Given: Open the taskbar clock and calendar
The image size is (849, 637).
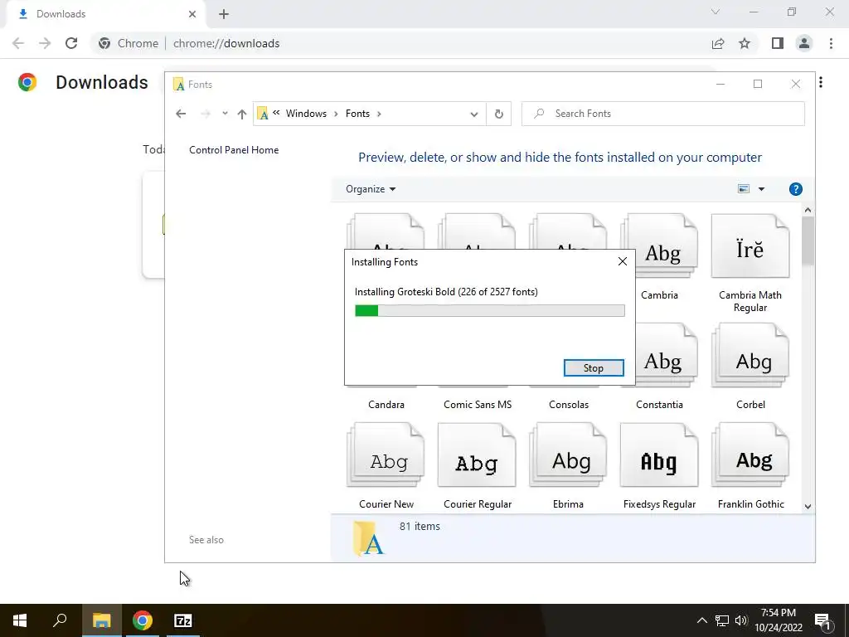Looking at the screenshot, I should [778, 620].
